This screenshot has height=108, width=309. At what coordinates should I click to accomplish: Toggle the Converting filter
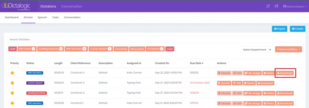121,49
